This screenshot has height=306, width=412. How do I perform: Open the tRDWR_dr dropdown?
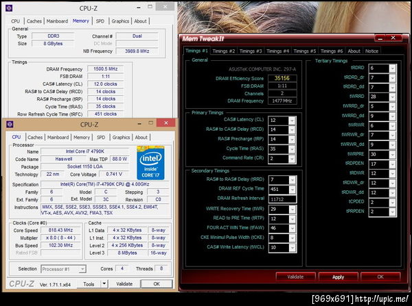tap(392, 183)
